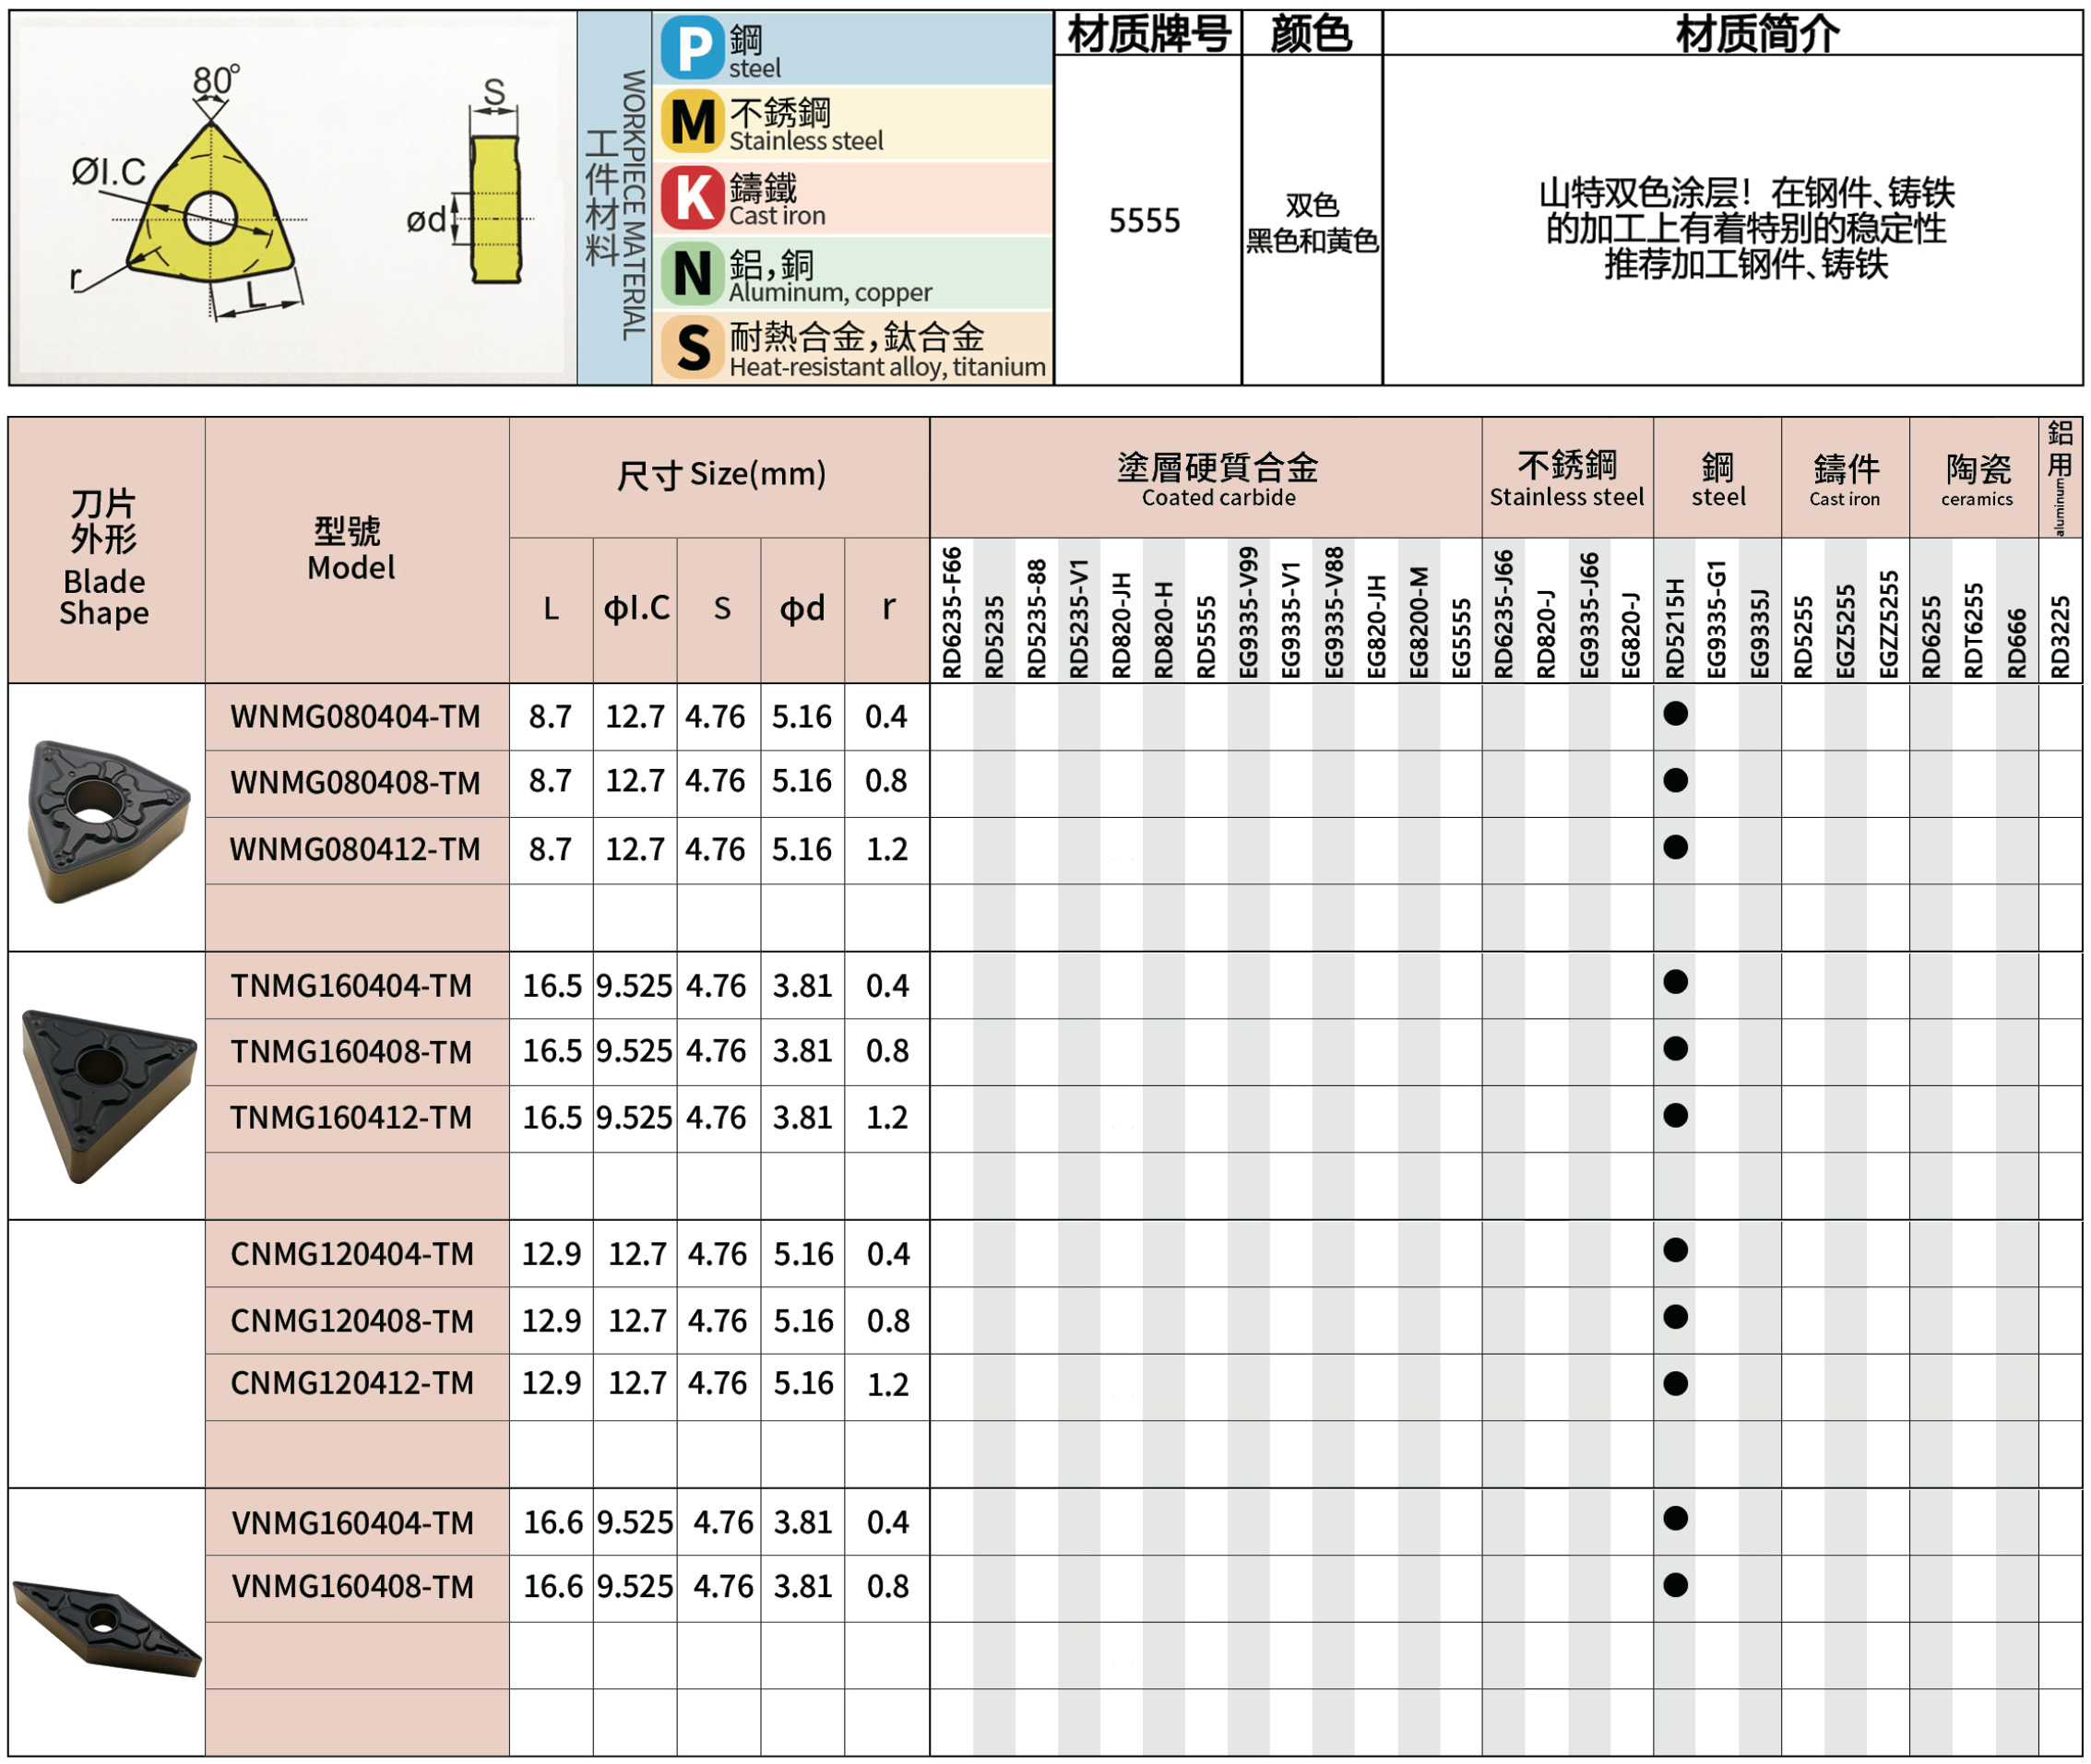
Task: Click the availability dot for TNMG160408-TM
Action: (x=1675, y=1048)
